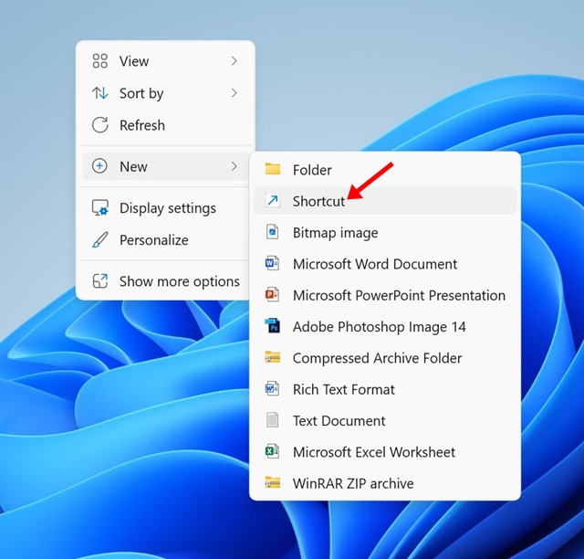Select Refresh from the context menu
Image resolution: width=584 pixels, height=559 pixels.
click(x=141, y=125)
